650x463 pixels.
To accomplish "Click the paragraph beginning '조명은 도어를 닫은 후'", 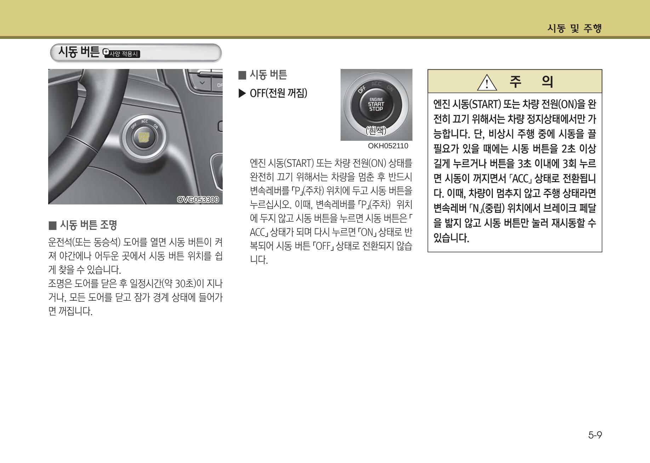I will (135, 297).
